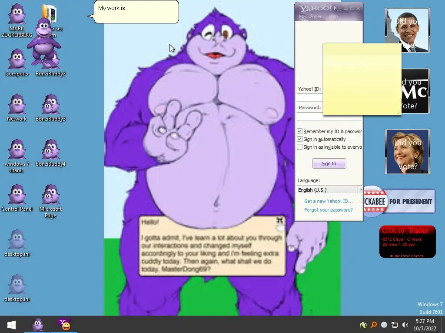
Task: Open the network tray icon
Action: pos(395,325)
